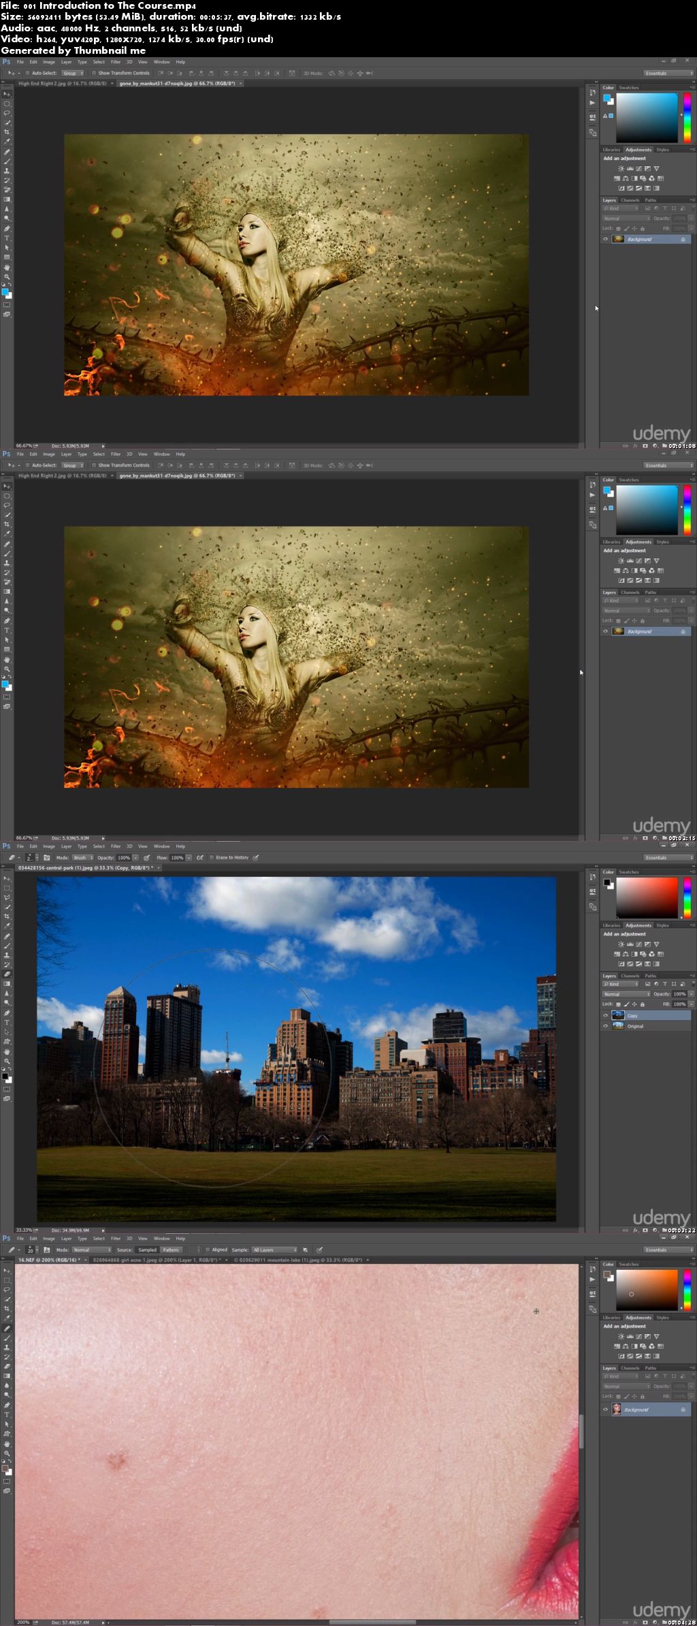Click the rainbow hue slider in the first frame
This screenshot has height=1626, width=697.
pos(687,117)
